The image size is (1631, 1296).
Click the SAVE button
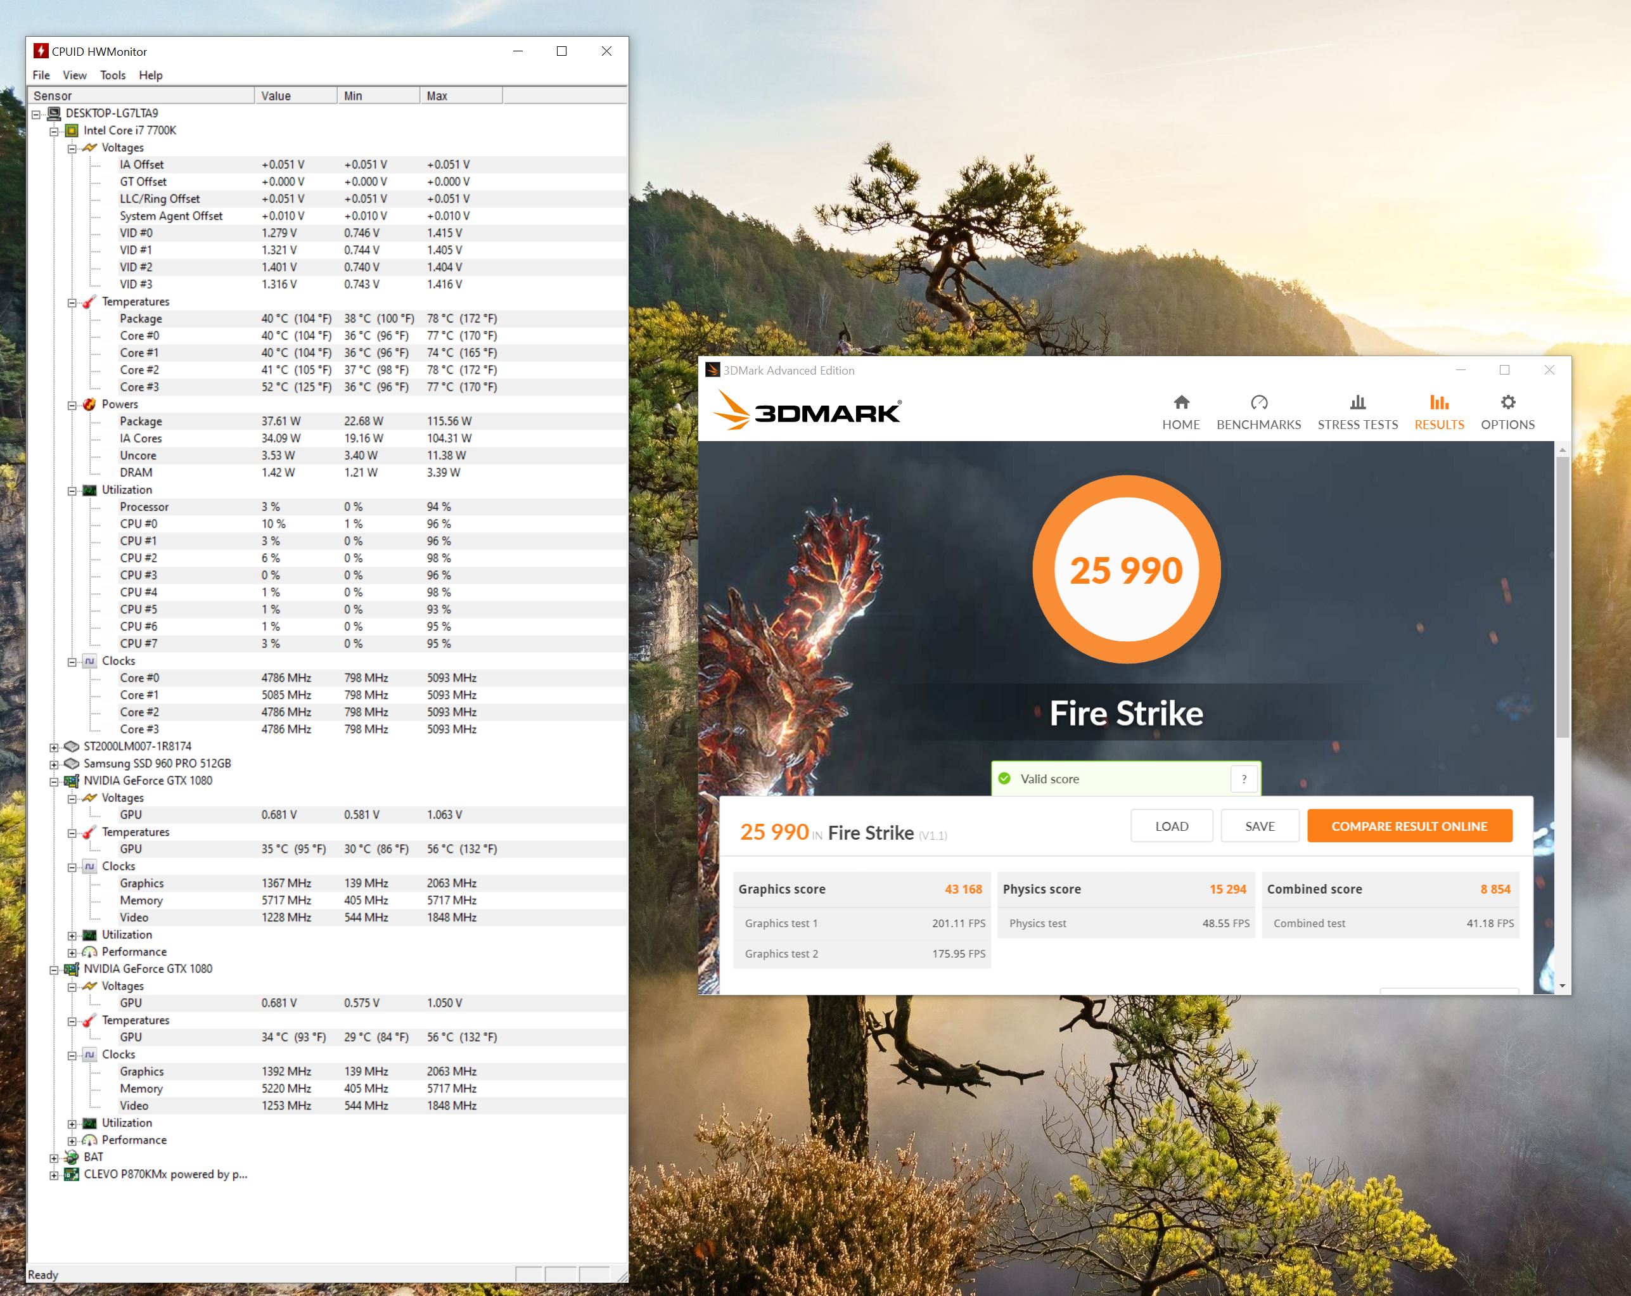pyautogui.click(x=1260, y=826)
